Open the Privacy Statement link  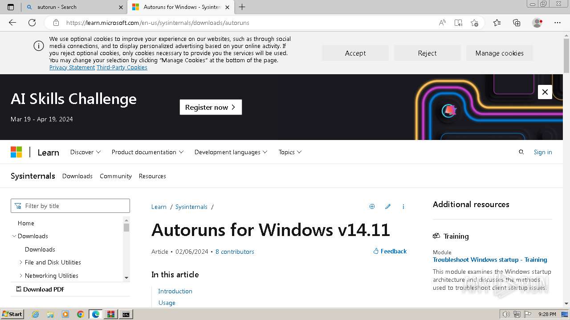(72, 68)
